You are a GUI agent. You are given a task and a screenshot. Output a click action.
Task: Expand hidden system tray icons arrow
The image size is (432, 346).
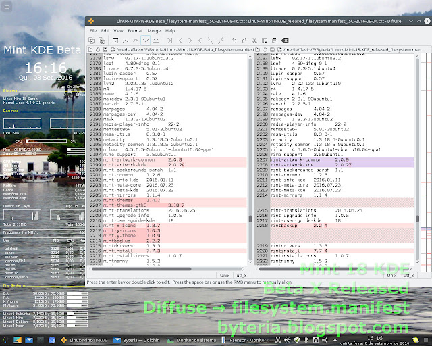coord(335,340)
